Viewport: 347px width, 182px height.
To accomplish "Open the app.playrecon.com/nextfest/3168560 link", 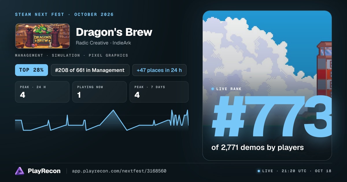I will coord(119,171).
